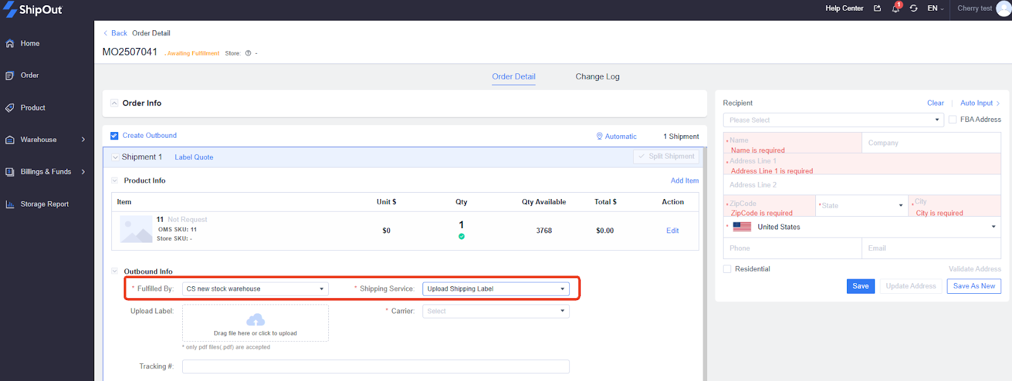Open the recipient Please Select dropdown
Viewport: 1012px width, 381px height.
[x=834, y=120]
